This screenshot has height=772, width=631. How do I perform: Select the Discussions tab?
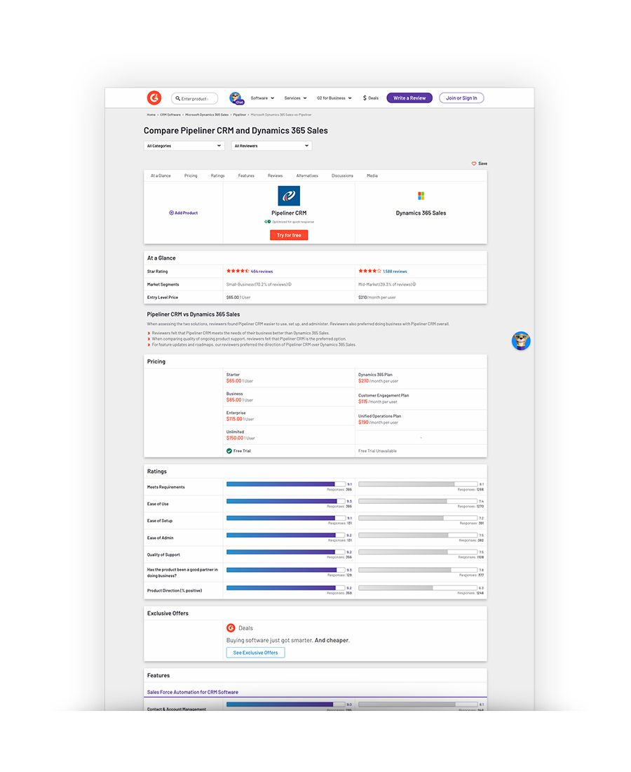pos(342,175)
